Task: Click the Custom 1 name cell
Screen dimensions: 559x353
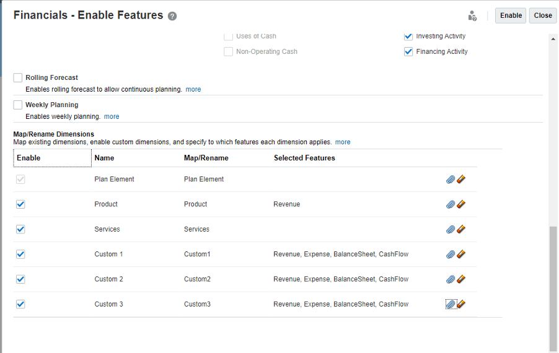Action: [108, 254]
